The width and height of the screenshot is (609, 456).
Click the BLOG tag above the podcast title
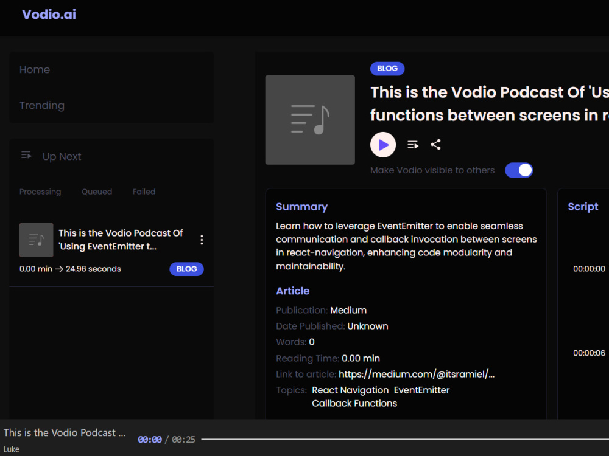click(x=387, y=69)
